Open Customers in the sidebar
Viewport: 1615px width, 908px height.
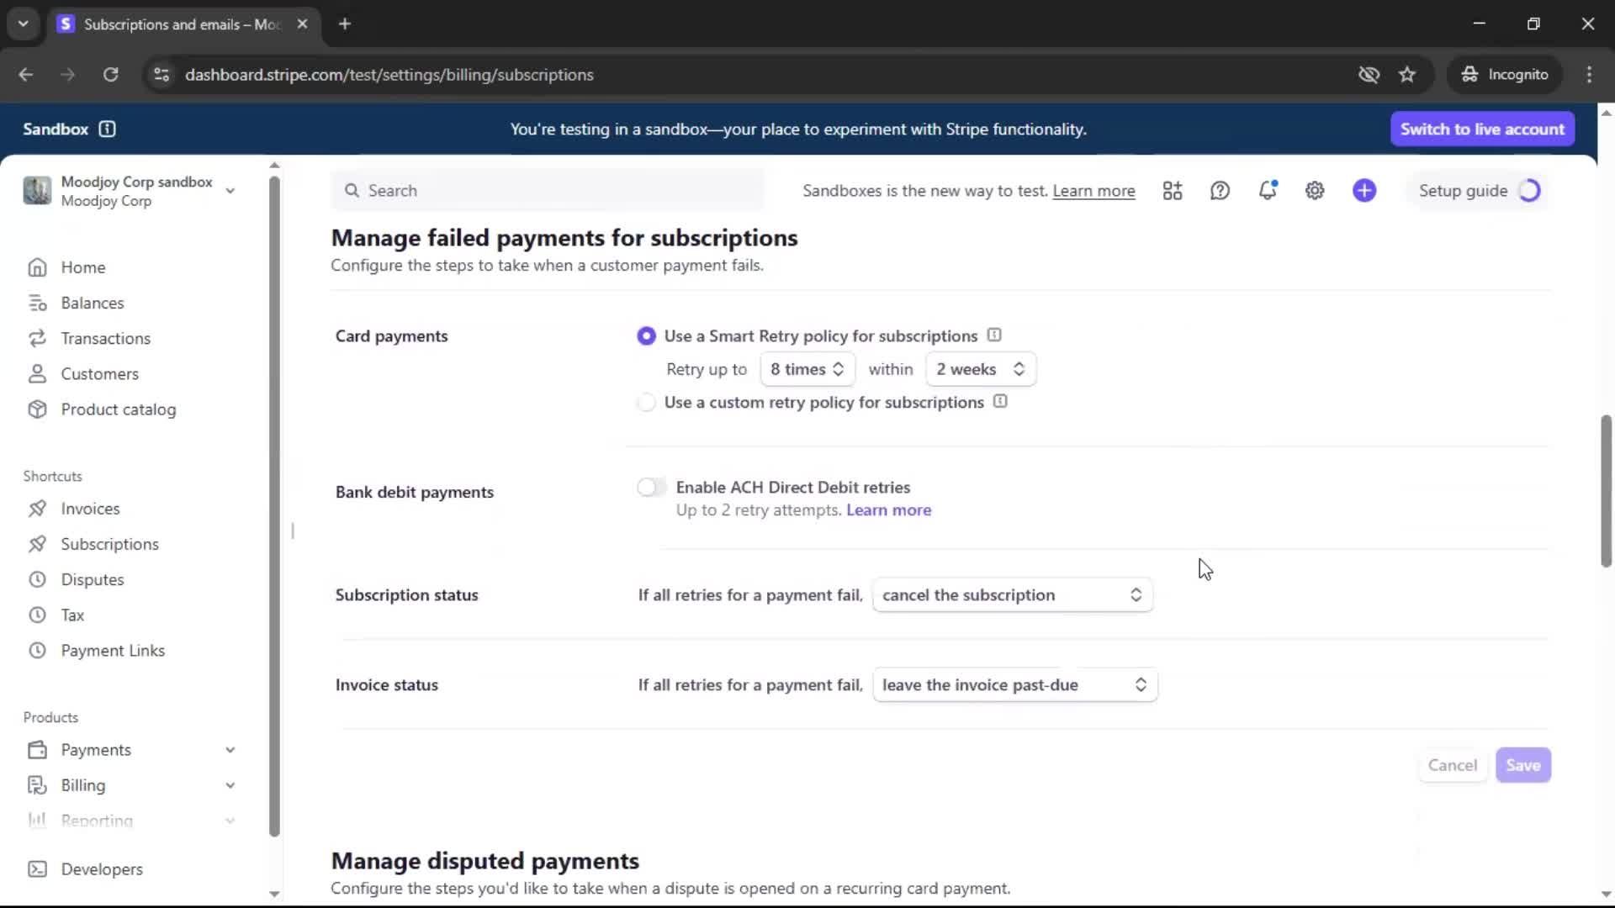coord(99,374)
